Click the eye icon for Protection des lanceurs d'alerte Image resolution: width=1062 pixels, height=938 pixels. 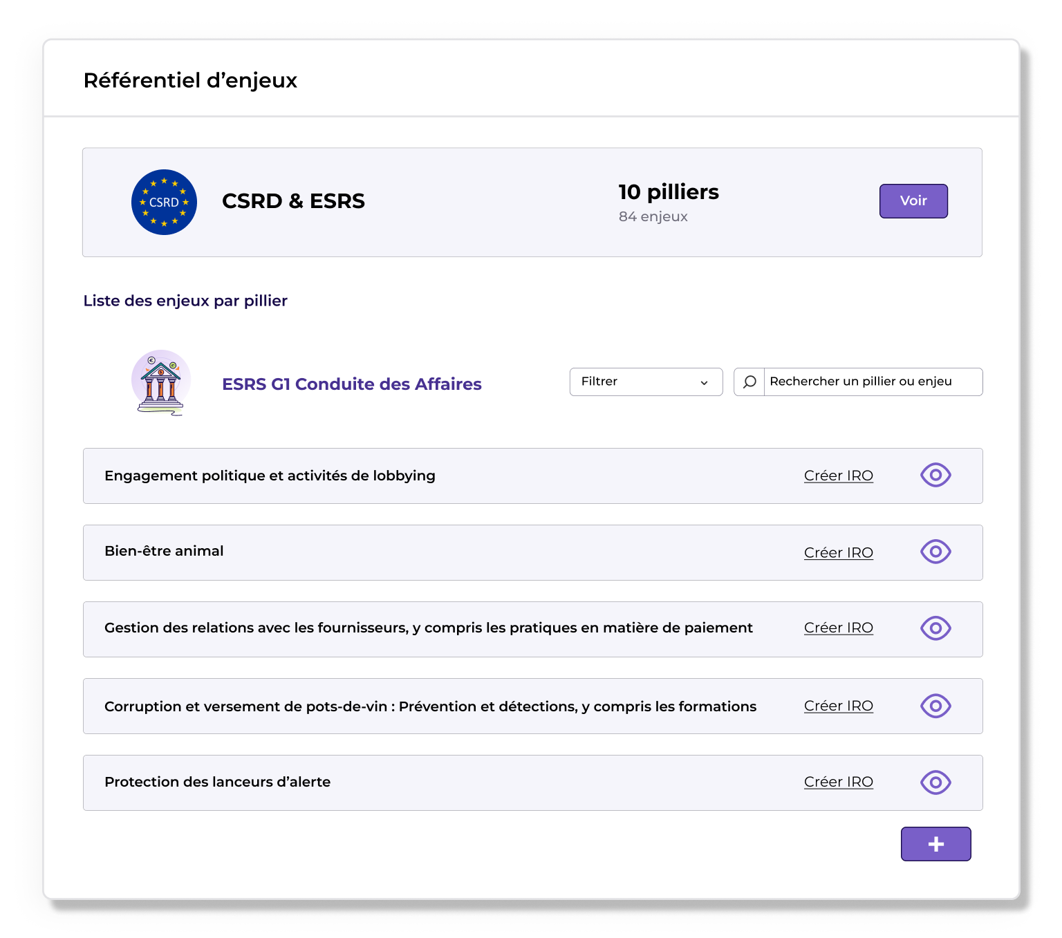935,782
